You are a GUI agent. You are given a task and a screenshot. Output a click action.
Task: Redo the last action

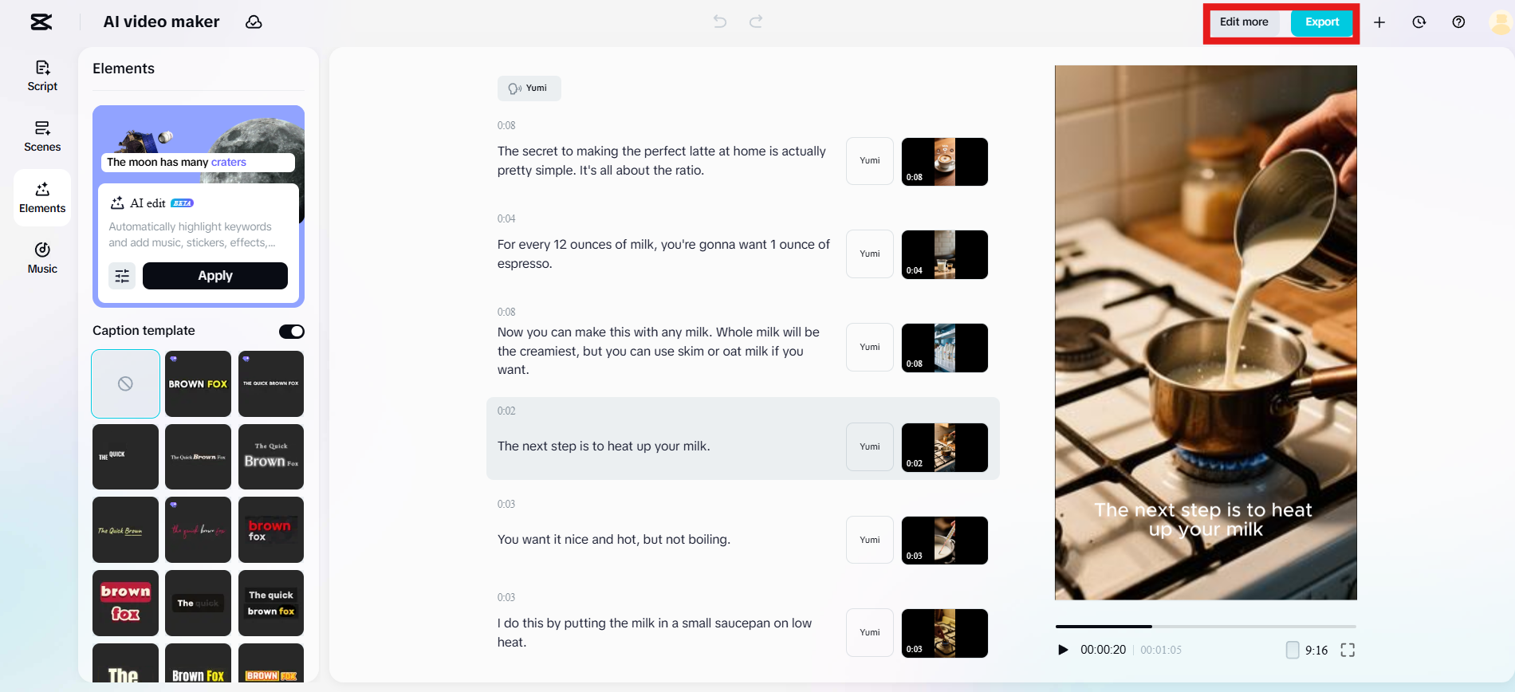coord(756,22)
